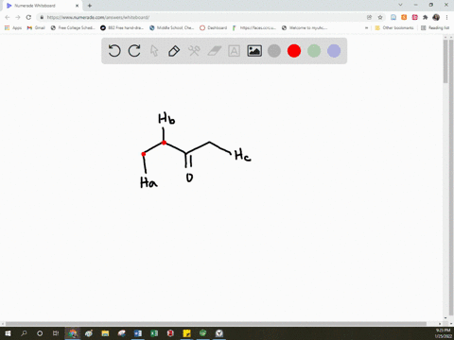
Task: Open Cortana from the taskbar
Action: pyautogui.click(x=40, y=333)
